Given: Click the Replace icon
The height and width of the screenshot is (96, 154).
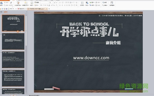Looking at the screenshot, I should pos(103,5).
